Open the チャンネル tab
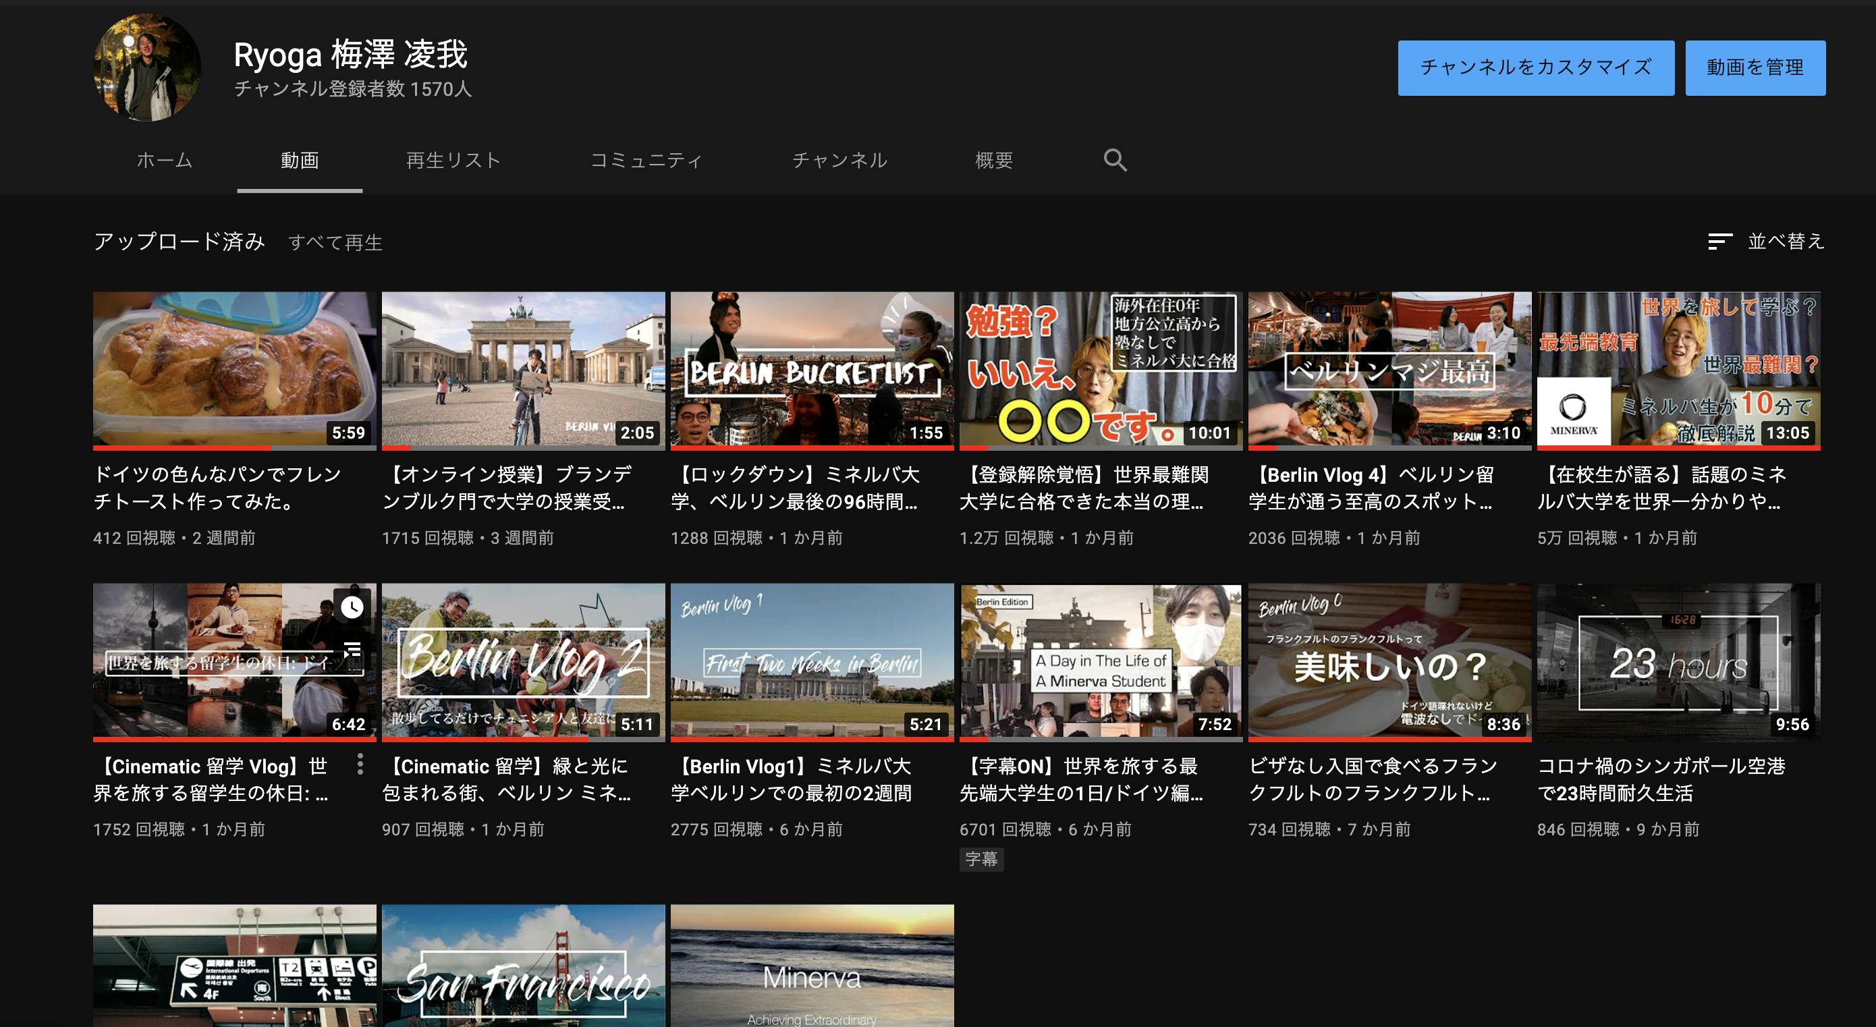Viewport: 1876px width, 1027px height. pos(839,160)
